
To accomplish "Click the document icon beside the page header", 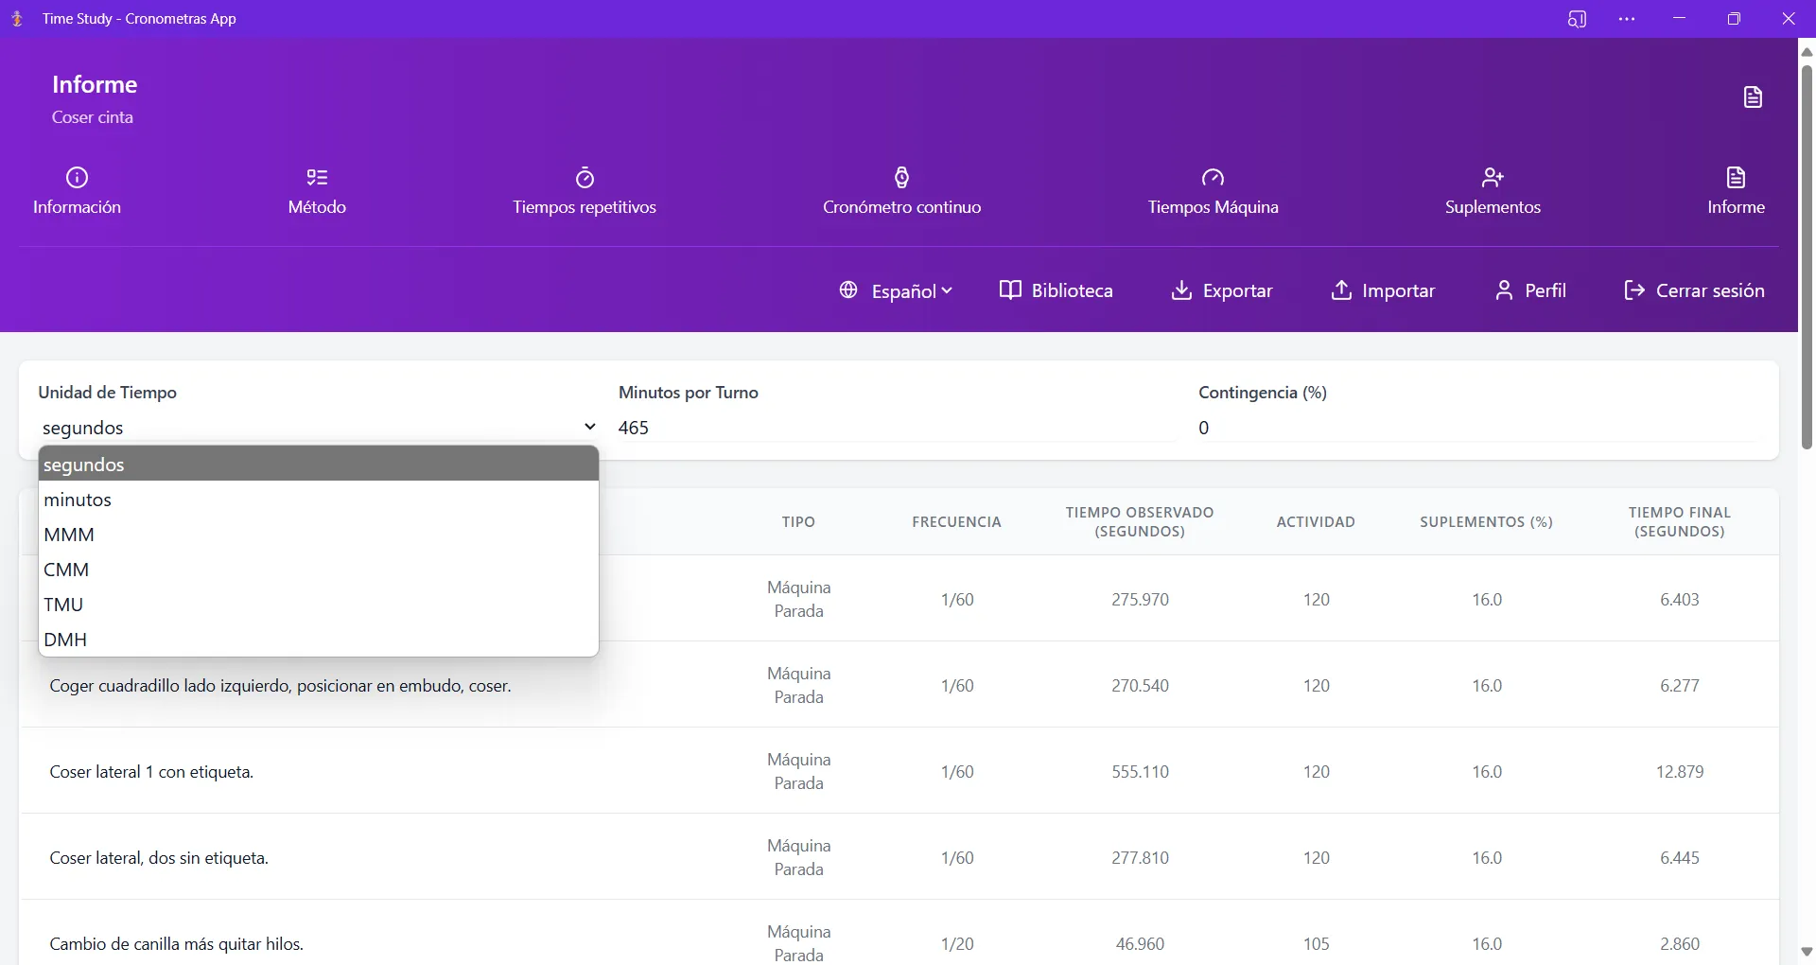I will (1753, 97).
